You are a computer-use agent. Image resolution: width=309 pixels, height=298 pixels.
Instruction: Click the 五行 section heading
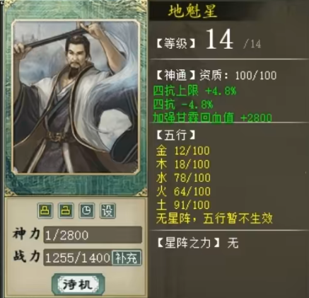176,135
